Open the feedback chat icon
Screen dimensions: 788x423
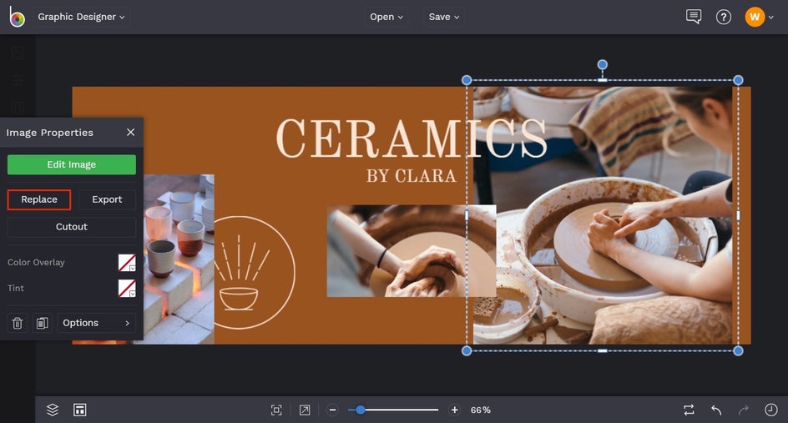[x=694, y=17]
